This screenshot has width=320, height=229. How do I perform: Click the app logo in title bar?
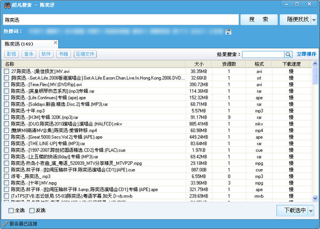click(6, 5)
